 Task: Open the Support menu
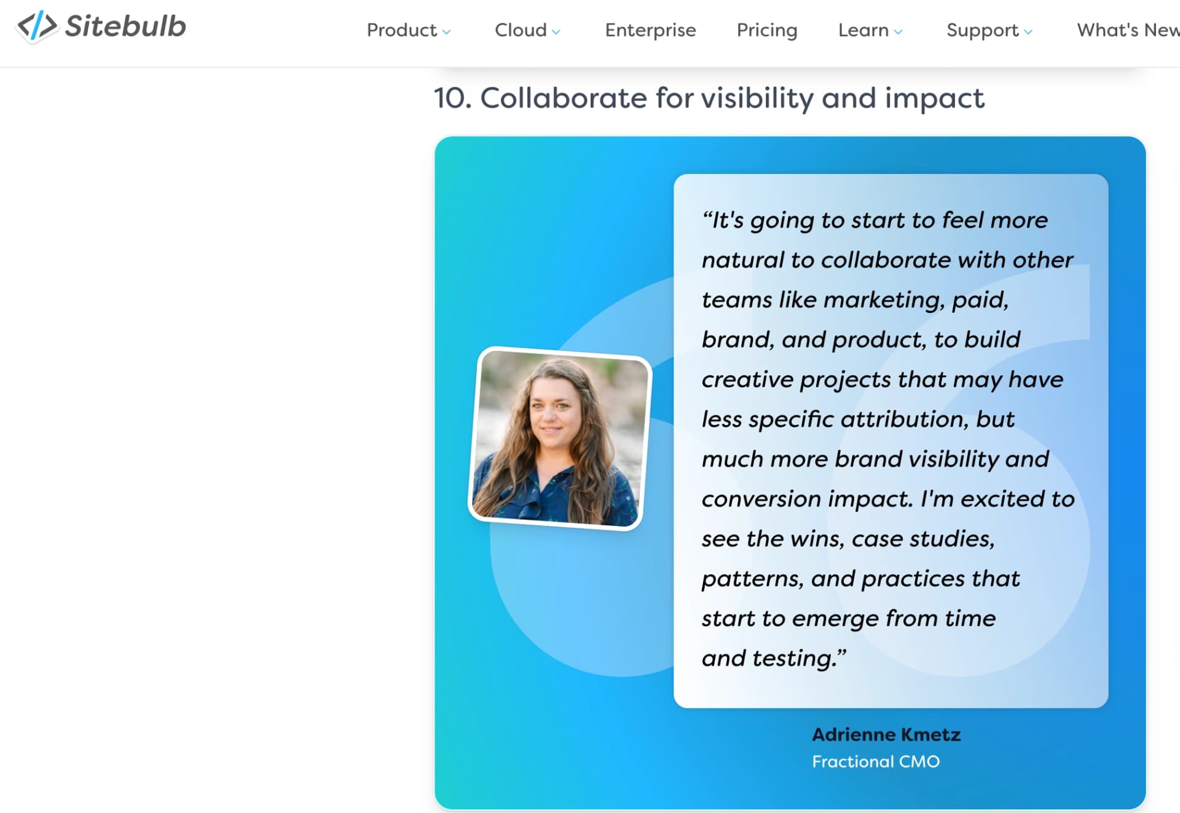tap(982, 30)
